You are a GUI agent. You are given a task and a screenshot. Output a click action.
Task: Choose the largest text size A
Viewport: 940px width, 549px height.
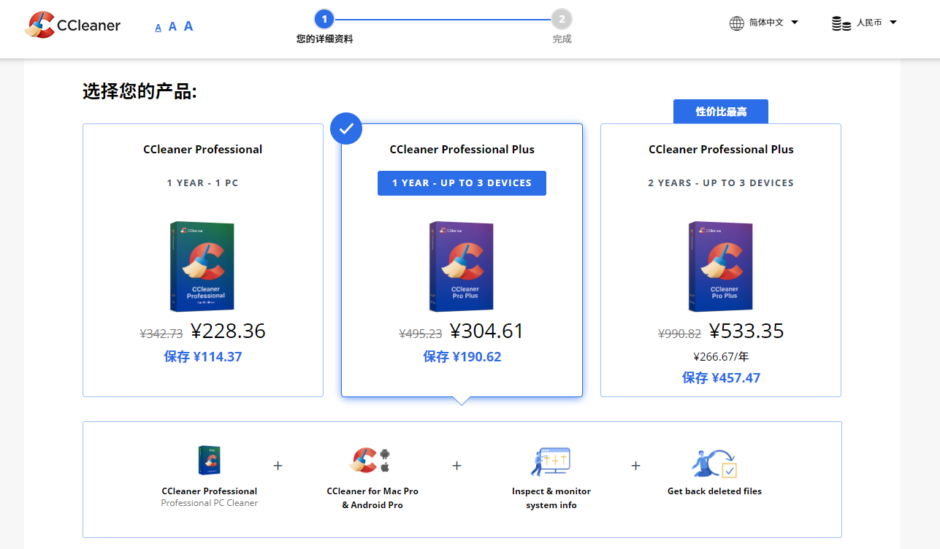coord(188,26)
